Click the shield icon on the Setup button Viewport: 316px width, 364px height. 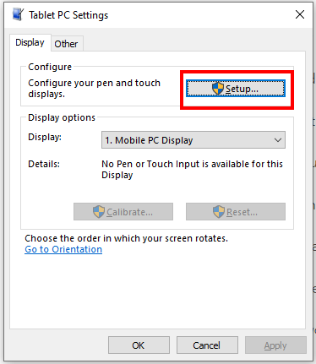(x=218, y=89)
